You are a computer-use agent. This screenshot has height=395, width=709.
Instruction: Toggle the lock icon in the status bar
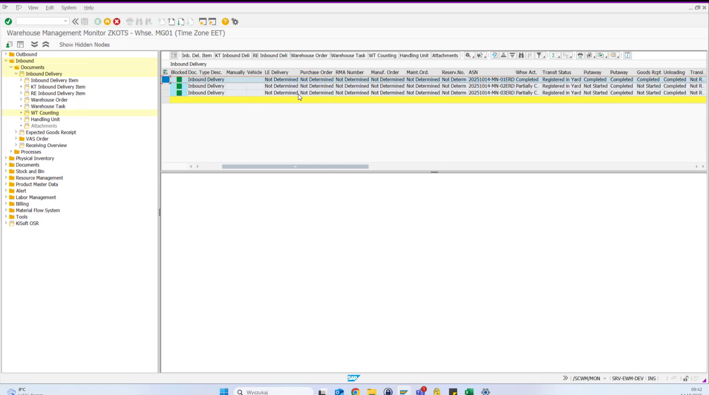coord(686,378)
